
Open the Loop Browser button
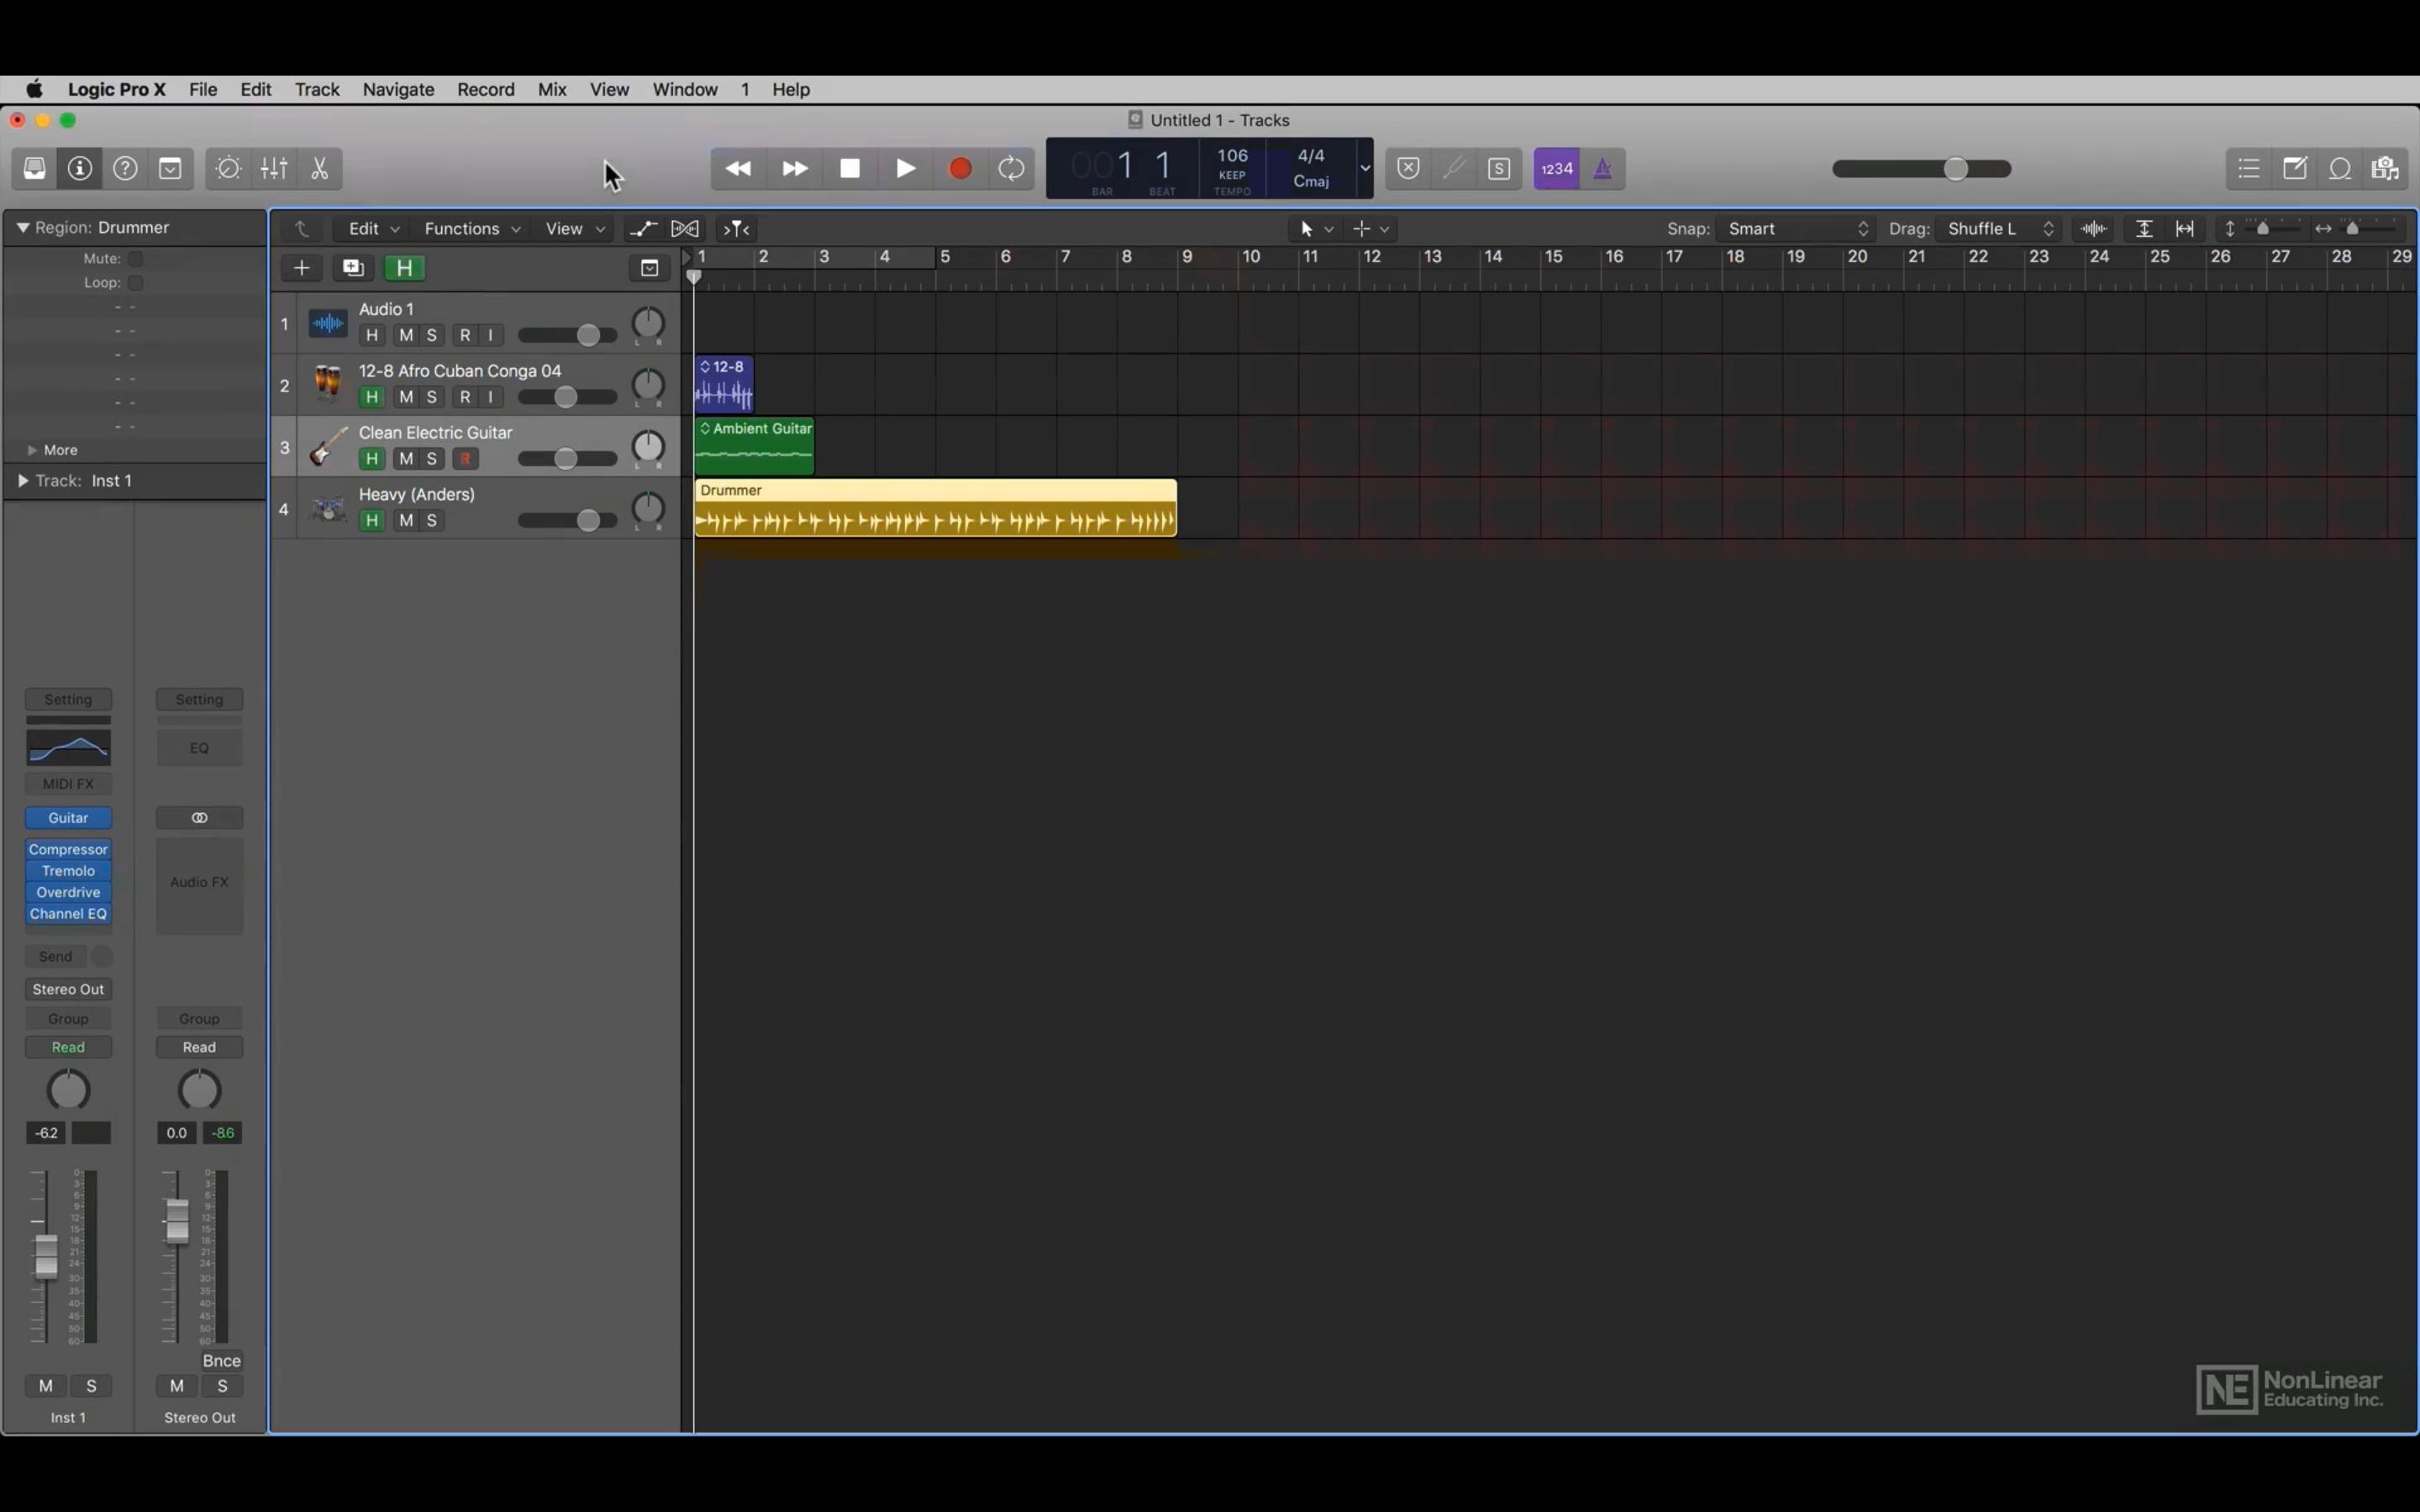[2340, 169]
